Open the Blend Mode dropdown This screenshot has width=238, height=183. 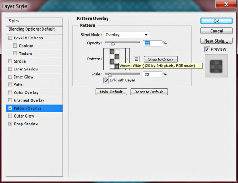pos(127,35)
